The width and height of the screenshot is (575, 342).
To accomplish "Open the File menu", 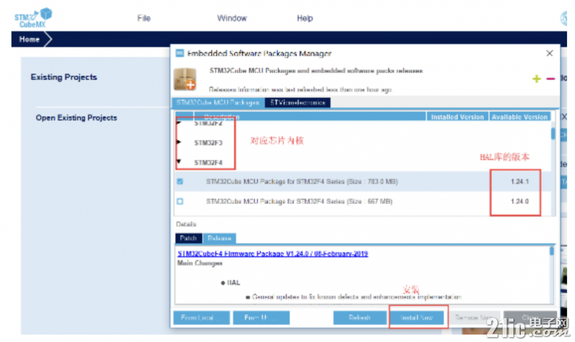I will click(144, 18).
